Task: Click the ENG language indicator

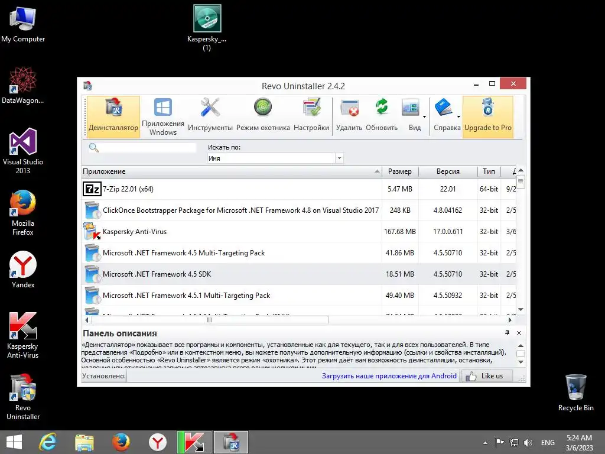Action: click(548, 443)
